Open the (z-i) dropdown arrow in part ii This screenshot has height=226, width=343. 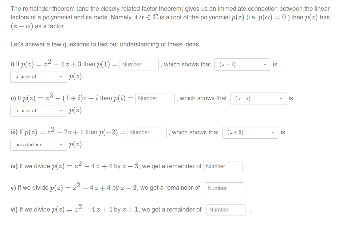281,98
